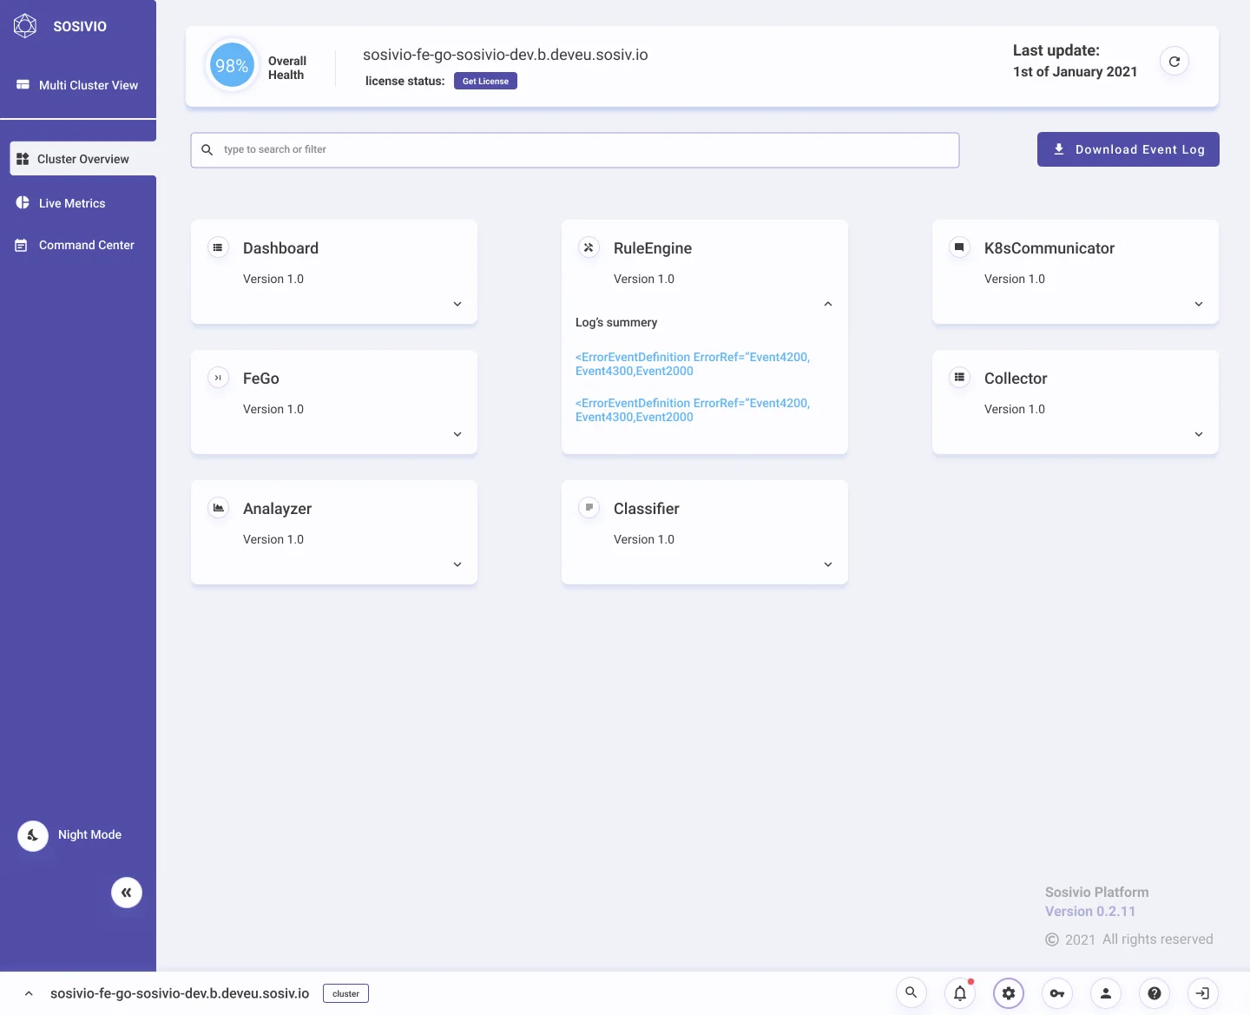1250x1015 pixels.
Task: Expand the Dashboard card
Action: (x=457, y=304)
